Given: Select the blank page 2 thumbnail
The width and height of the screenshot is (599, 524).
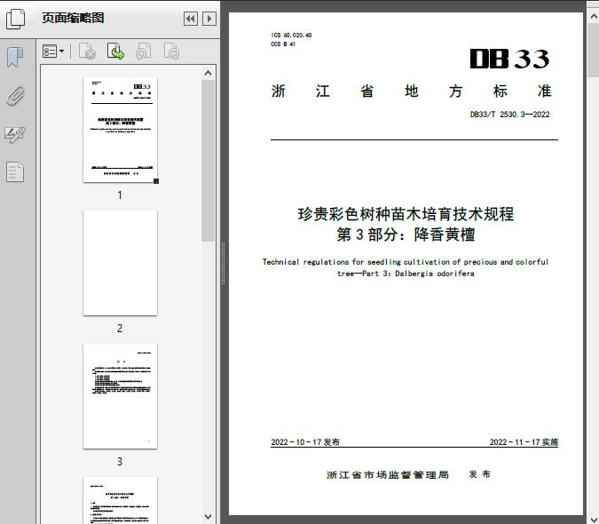Looking at the screenshot, I should pyautogui.click(x=120, y=263).
